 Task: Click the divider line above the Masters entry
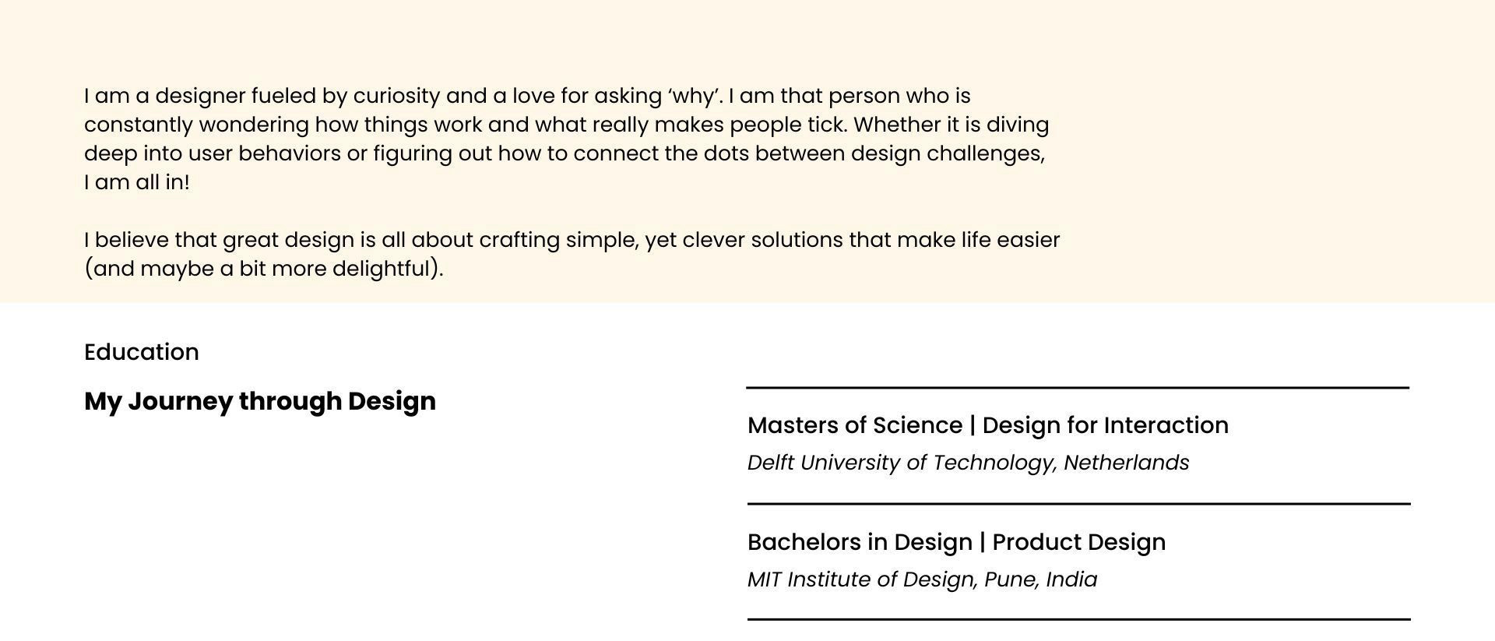[x=1078, y=387]
